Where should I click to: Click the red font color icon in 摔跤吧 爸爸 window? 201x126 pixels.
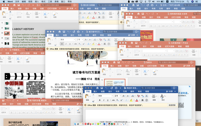[137, 100]
